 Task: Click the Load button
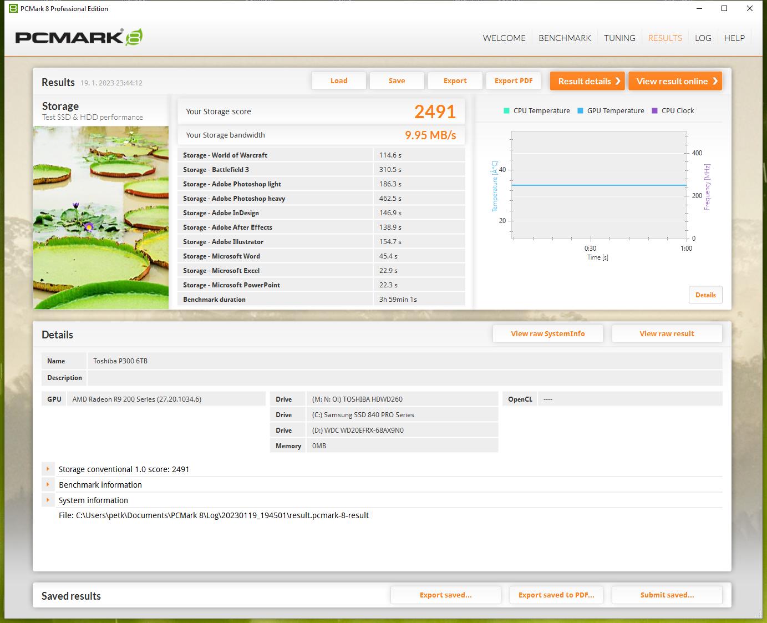[x=339, y=80]
